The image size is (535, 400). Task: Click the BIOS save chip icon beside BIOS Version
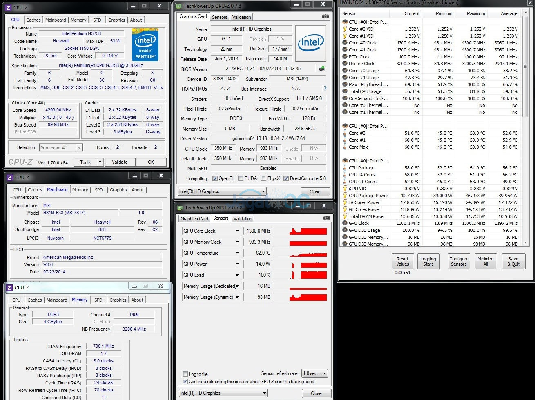click(322, 69)
